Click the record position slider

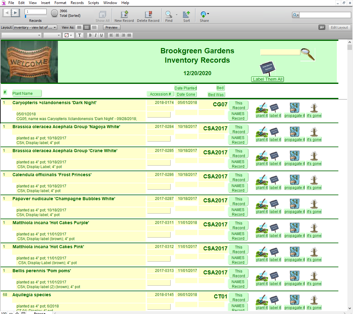(36, 16)
